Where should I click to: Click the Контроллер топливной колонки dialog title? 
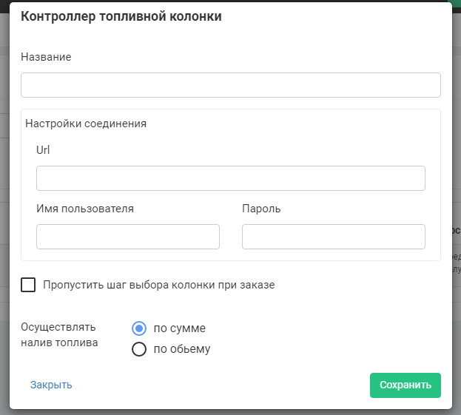[121, 16]
